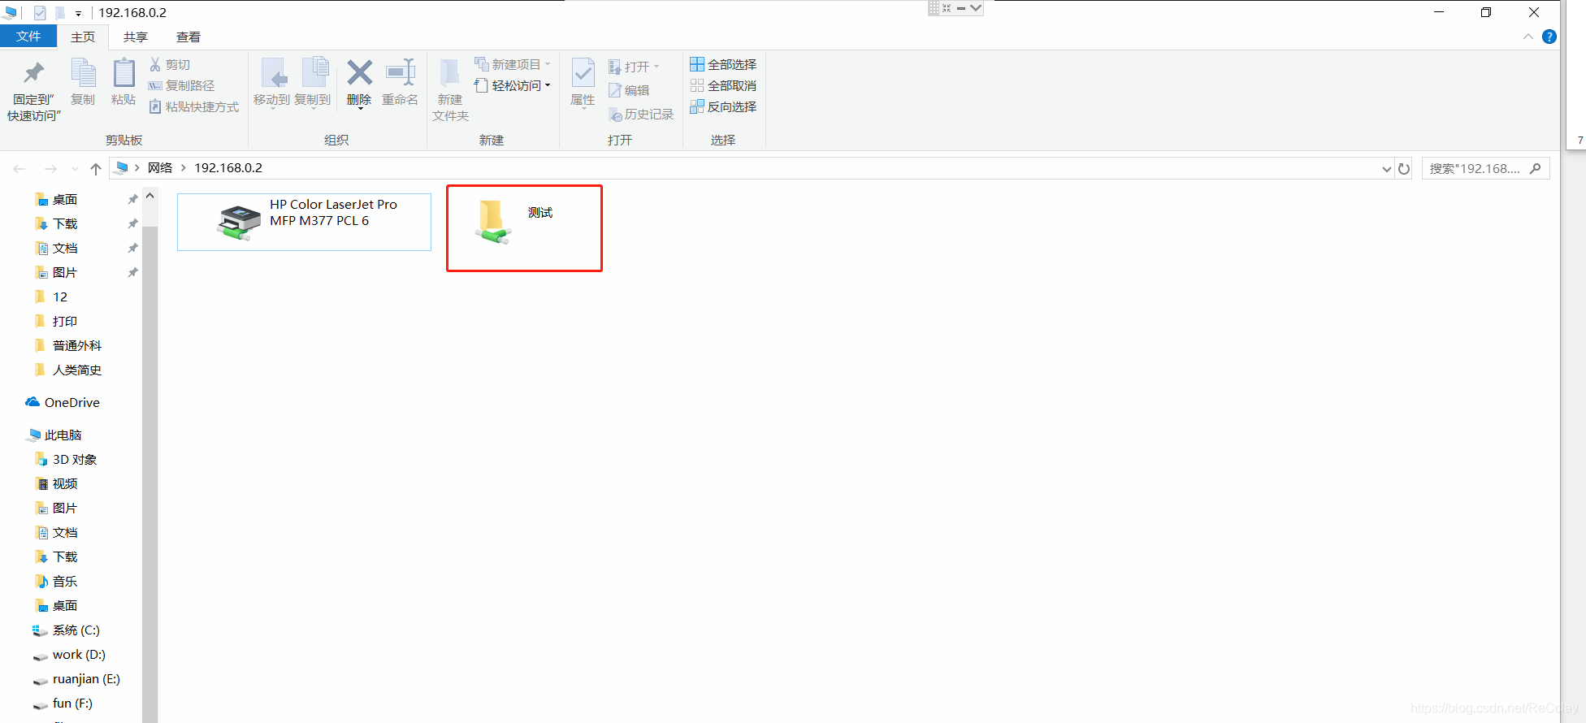This screenshot has width=1586, height=723.
Task: Open Move to (移动到) ribbon command
Action: point(271,82)
